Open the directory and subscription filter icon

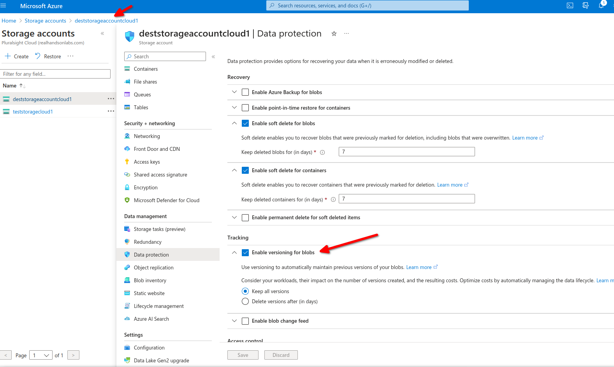[586, 5]
